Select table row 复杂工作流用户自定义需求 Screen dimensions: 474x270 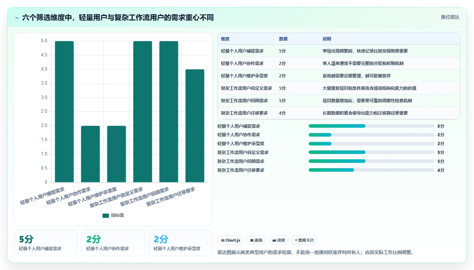338,88
